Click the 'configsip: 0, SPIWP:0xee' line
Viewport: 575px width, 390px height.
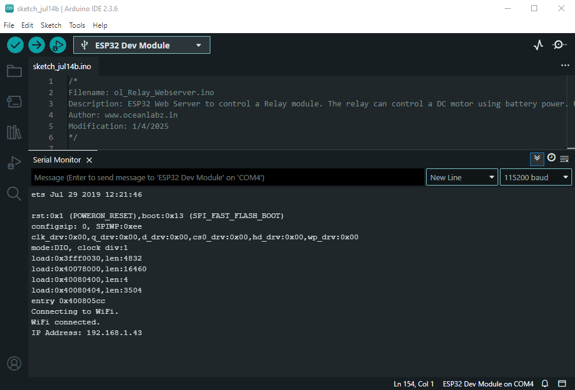click(86, 226)
